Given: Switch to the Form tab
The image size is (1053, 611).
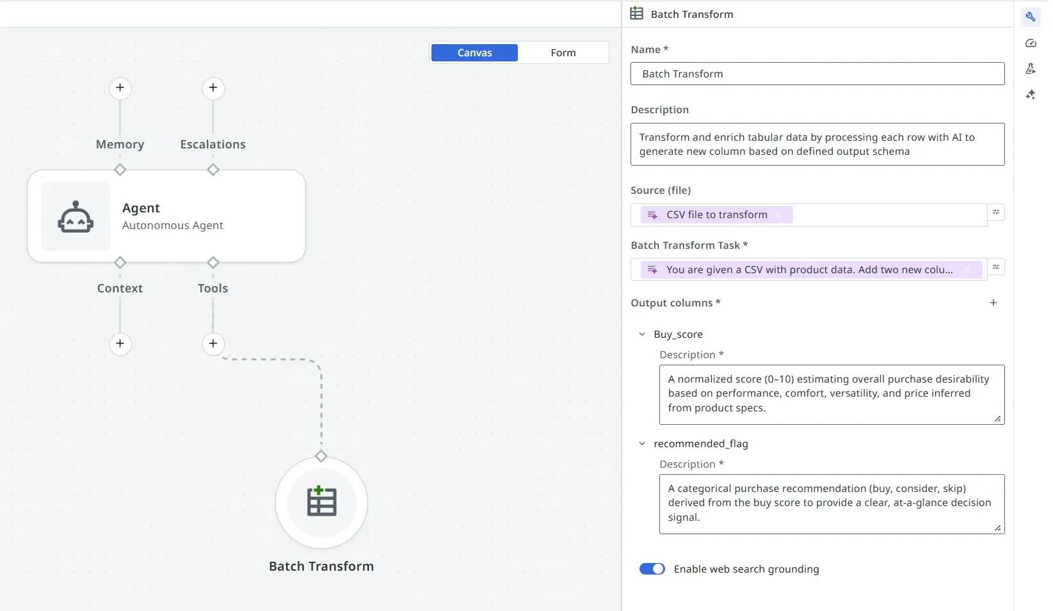Looking at the screenshot, I should coord(563,52).
